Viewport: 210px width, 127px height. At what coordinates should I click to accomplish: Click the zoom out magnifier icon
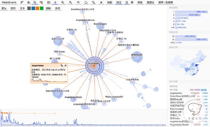[x=71, y=2]
